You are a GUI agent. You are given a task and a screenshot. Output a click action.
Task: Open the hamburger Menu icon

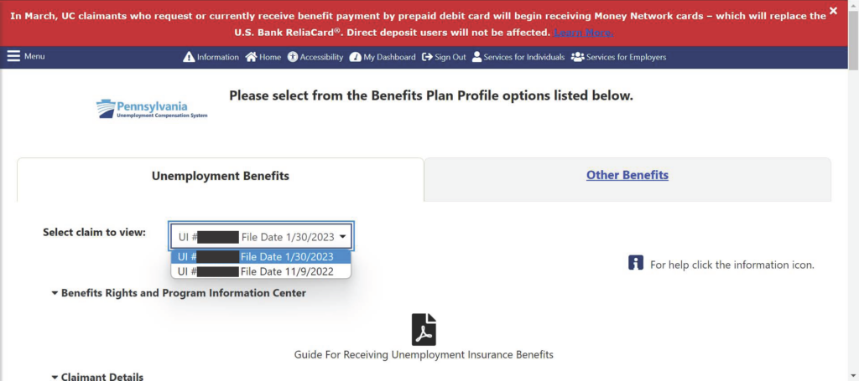pyautogui.click(x=13, y=57)
